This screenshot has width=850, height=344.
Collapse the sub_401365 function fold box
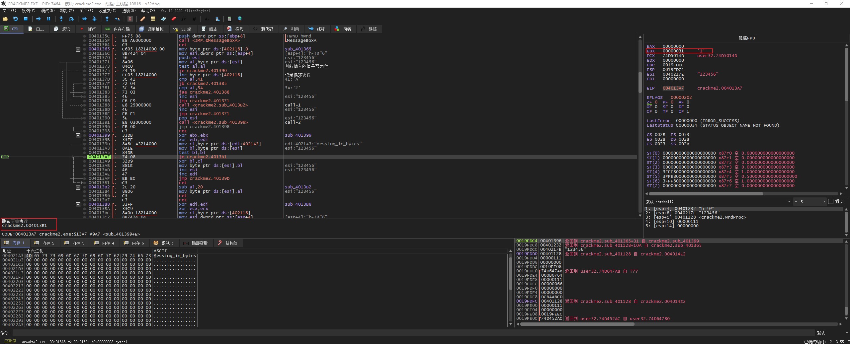78,49
